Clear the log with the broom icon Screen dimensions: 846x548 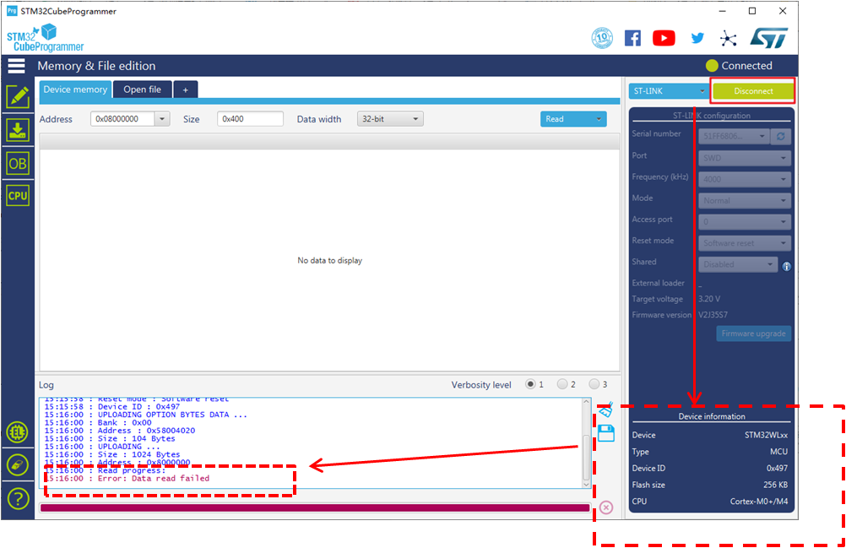[x=606, y=410]
